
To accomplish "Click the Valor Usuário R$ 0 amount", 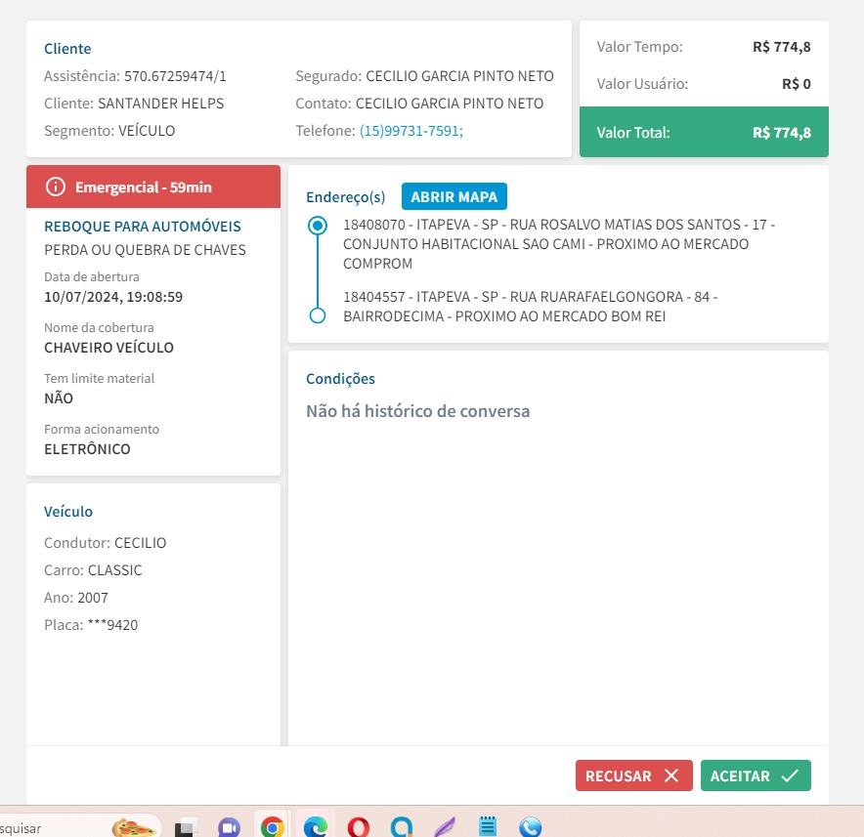I will [x=797, y=84].
